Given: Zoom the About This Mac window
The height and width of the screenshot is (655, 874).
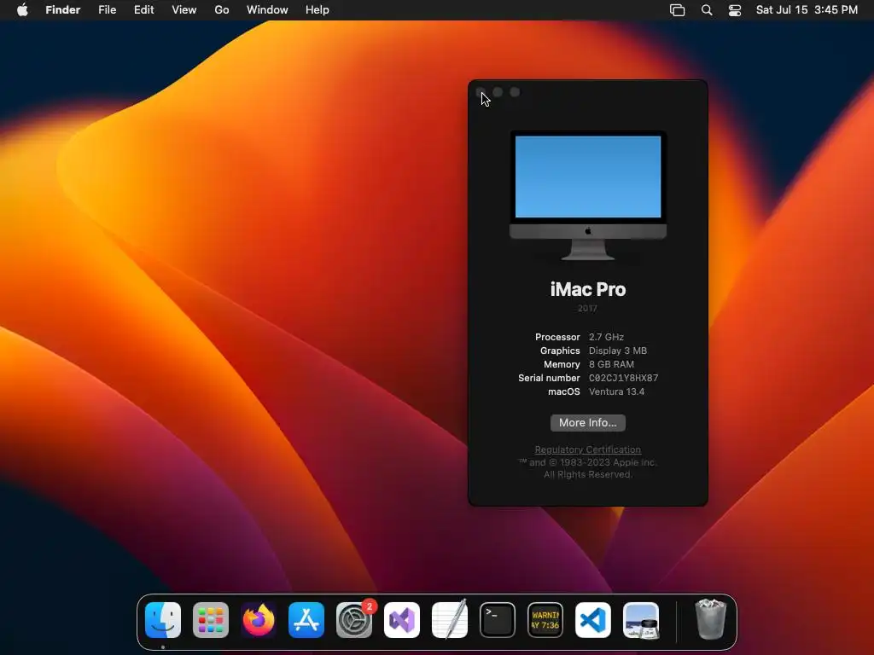Looking at the screenshot, I should click(x=515, y=92).
